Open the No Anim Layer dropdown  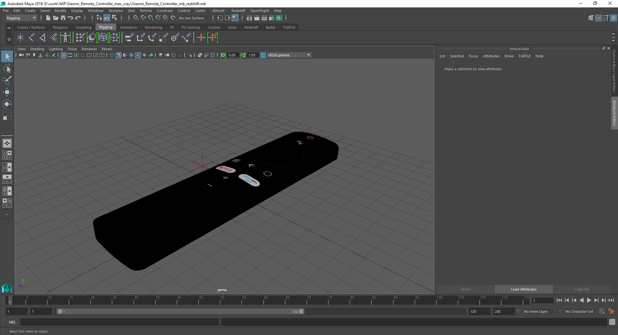538,311
